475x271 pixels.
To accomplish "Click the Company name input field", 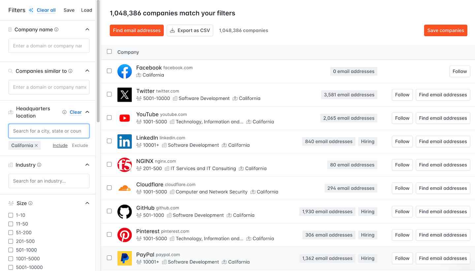I will (49, 46).
